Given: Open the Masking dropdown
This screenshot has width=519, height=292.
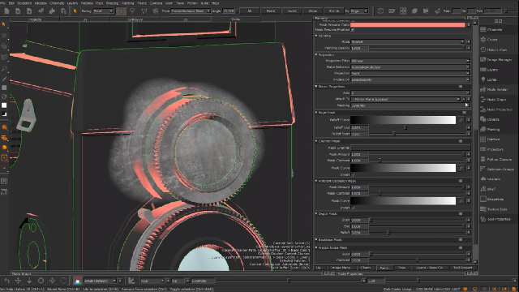Looking at the screenshot, I should (x=410, y=105).
